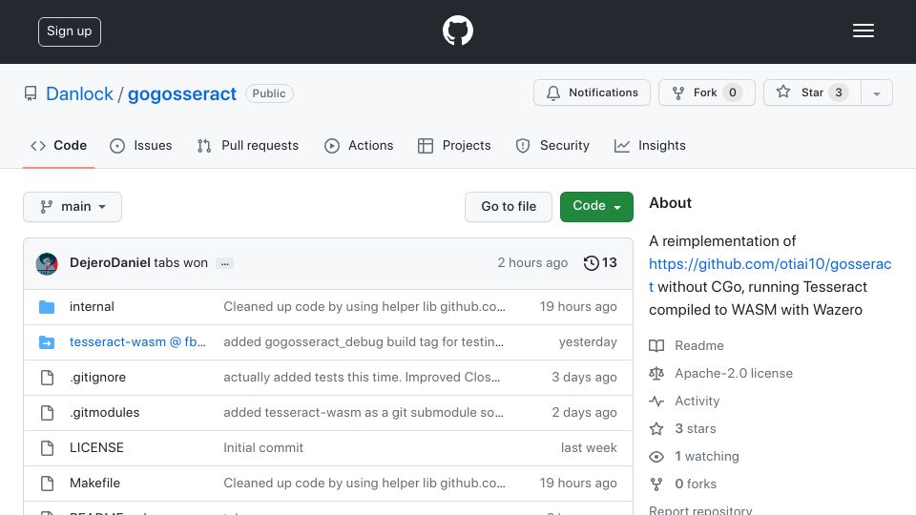Open the Pull requests tab
The height and width of the screenshot is (515, 916).
click(x=248, y=145)
